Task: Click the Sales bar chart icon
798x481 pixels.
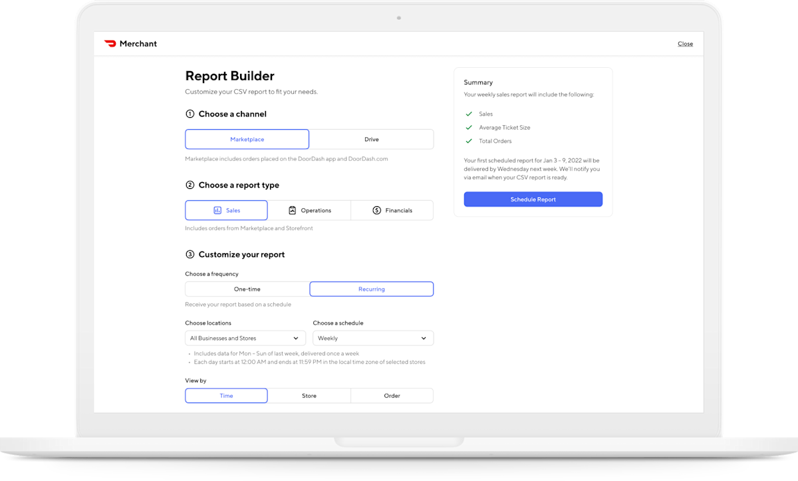Action: 217,210
